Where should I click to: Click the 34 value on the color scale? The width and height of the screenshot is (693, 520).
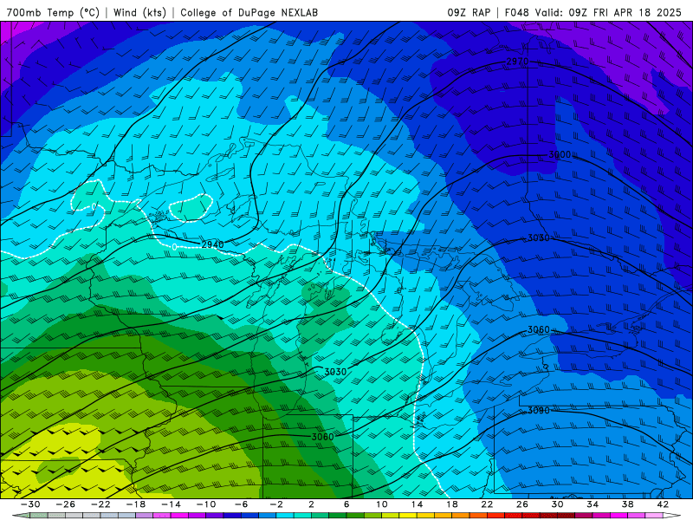pos(593,504)
